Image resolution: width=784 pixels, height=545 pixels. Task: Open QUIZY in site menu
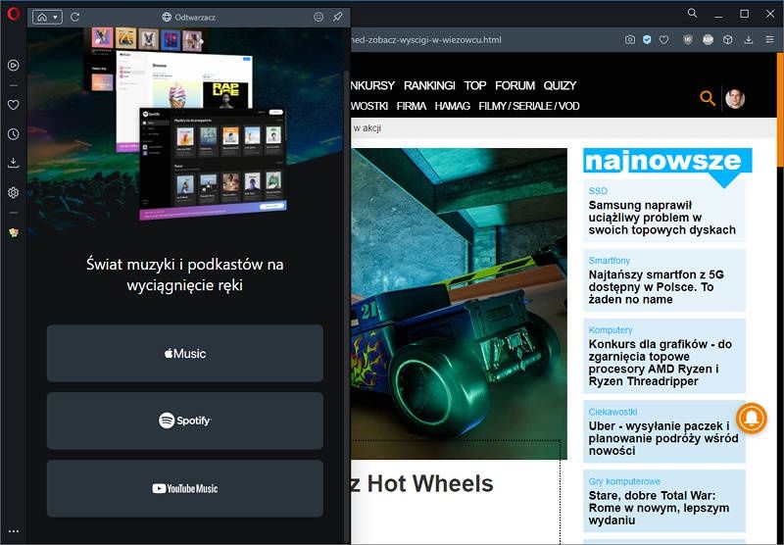click(x=560, y=85)
